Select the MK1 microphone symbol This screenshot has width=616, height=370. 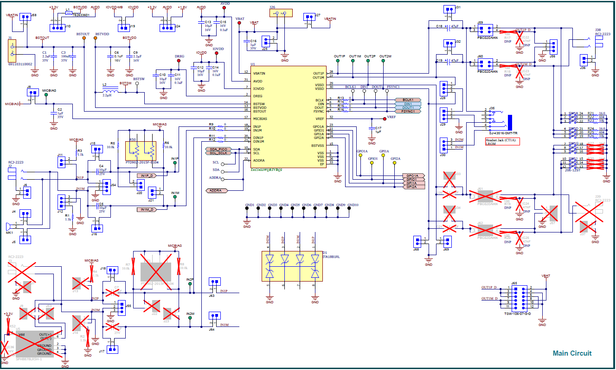8,226
